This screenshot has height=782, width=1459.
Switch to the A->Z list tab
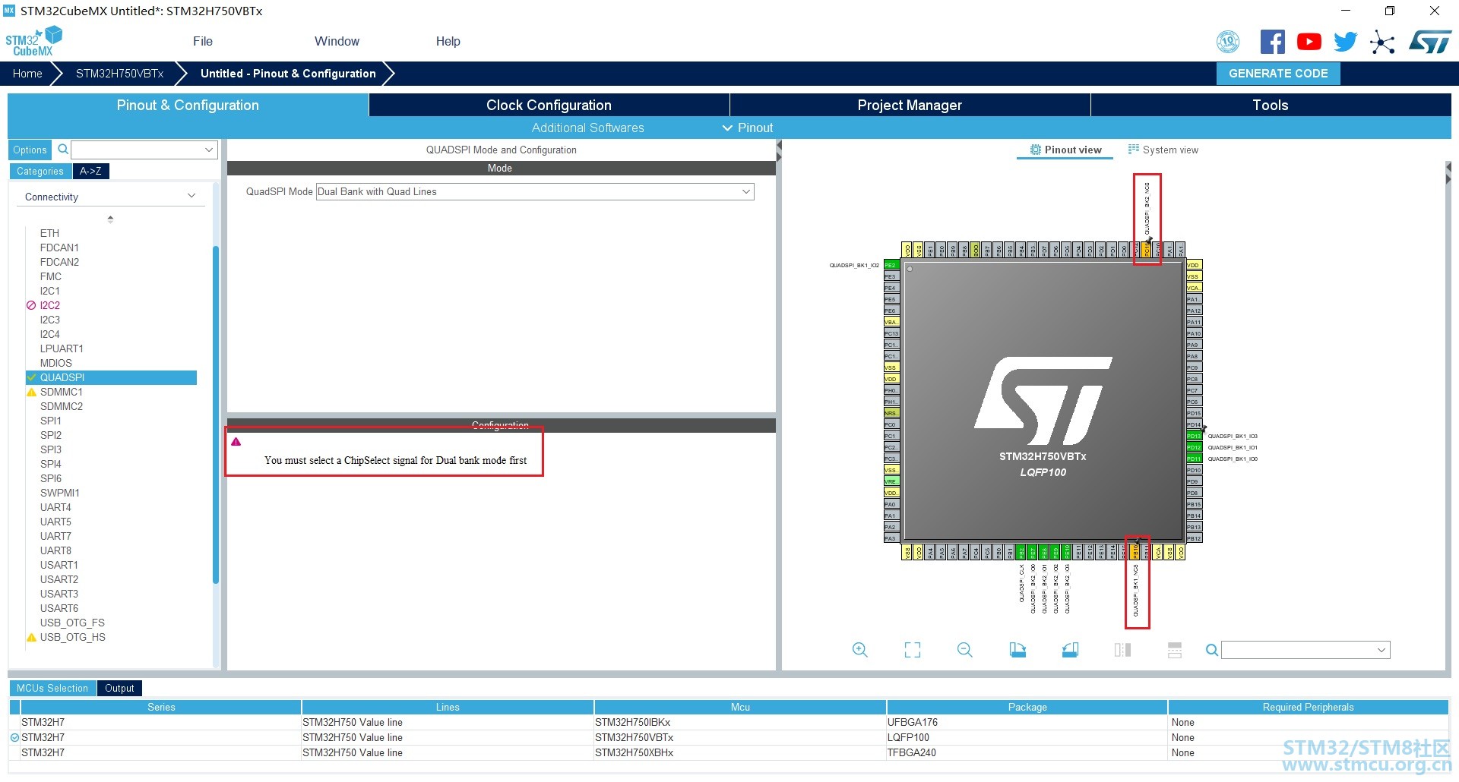(91, 171)
